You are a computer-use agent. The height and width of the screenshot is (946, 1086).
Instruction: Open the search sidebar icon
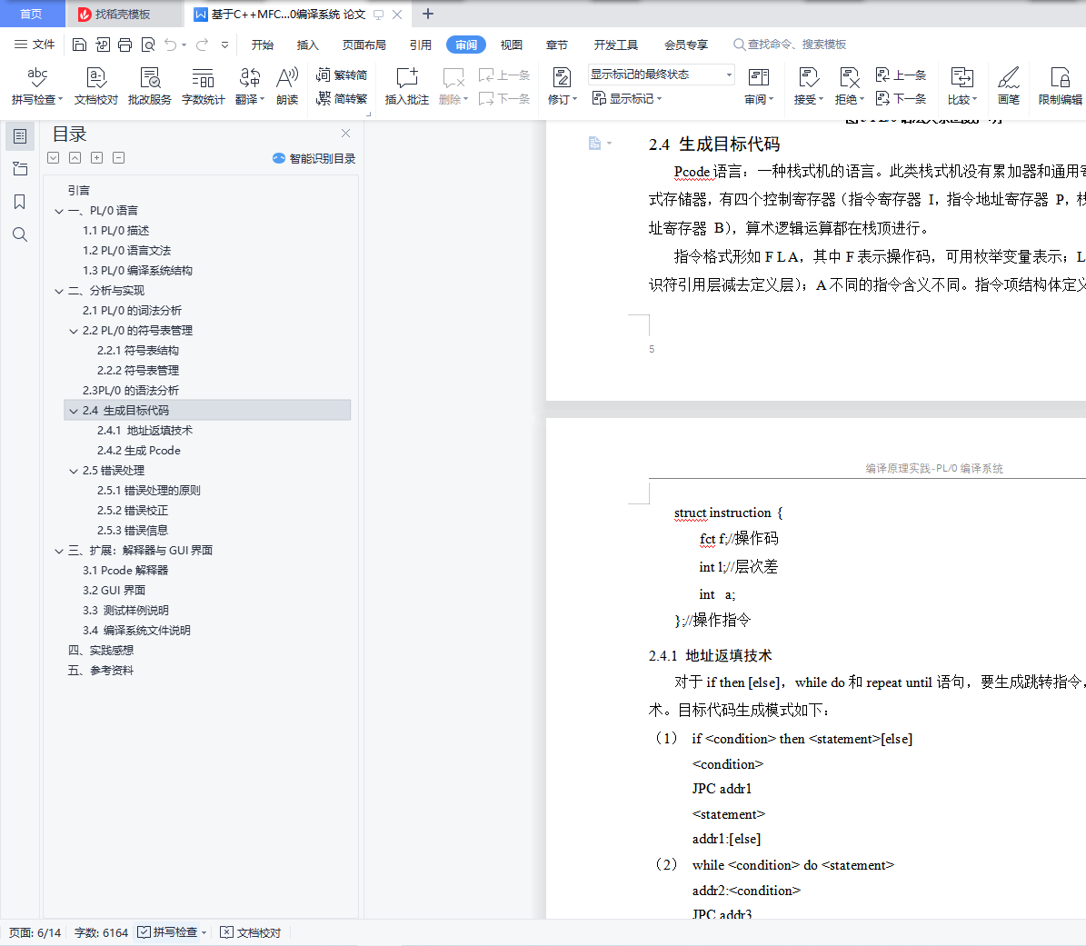pos(20,234)
